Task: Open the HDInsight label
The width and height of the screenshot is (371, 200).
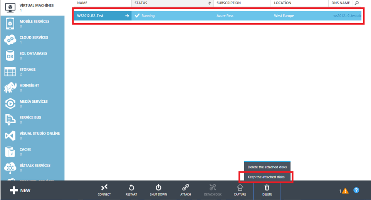Action: 29,85
